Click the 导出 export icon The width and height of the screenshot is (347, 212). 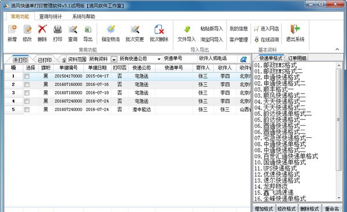click(88, 30)
